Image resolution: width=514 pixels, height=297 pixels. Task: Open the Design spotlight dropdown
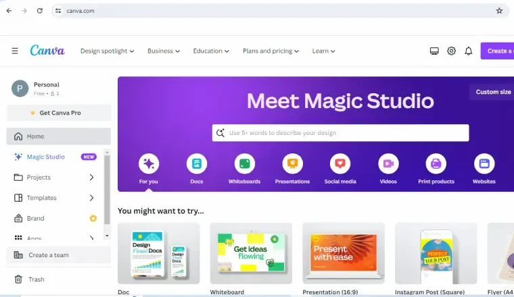[107, 51]
